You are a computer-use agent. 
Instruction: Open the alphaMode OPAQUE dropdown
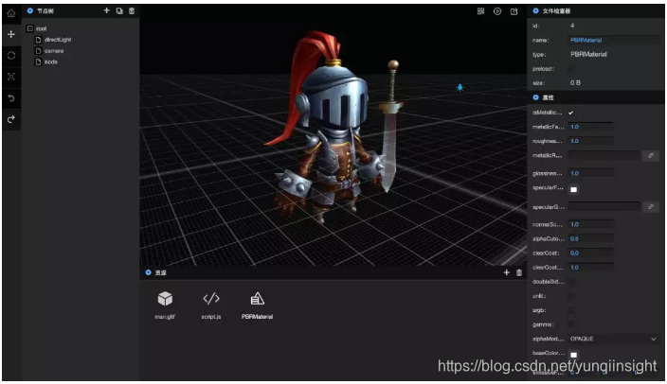613,339
